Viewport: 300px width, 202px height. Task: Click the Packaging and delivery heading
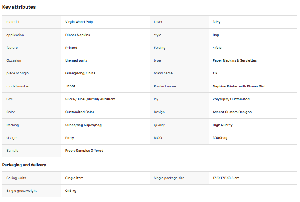[x=24, y=165]
